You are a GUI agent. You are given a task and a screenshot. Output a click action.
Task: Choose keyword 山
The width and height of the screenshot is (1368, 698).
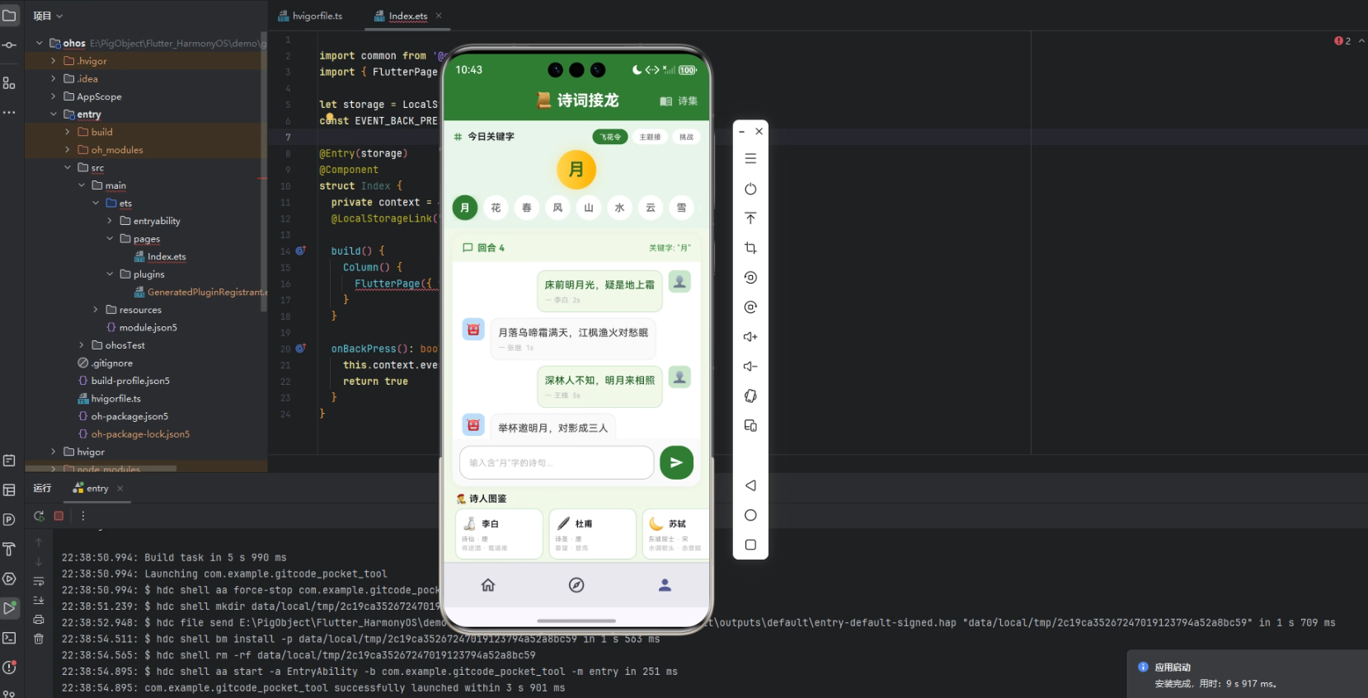(589, 208)
